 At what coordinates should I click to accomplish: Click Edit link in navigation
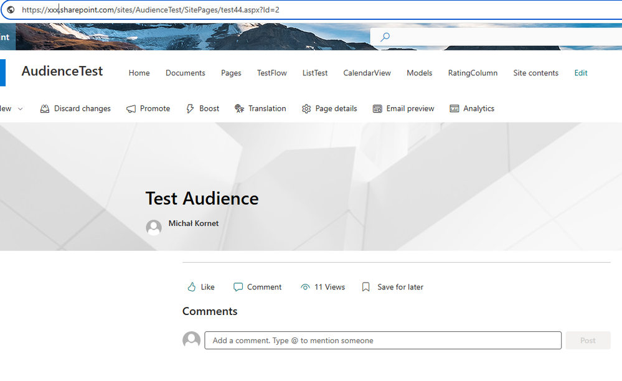581,73
